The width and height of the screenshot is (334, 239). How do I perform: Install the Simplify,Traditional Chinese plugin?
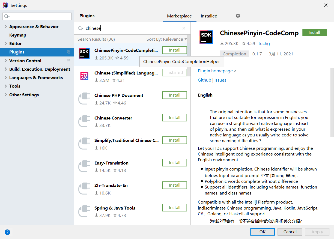point(175,140)
